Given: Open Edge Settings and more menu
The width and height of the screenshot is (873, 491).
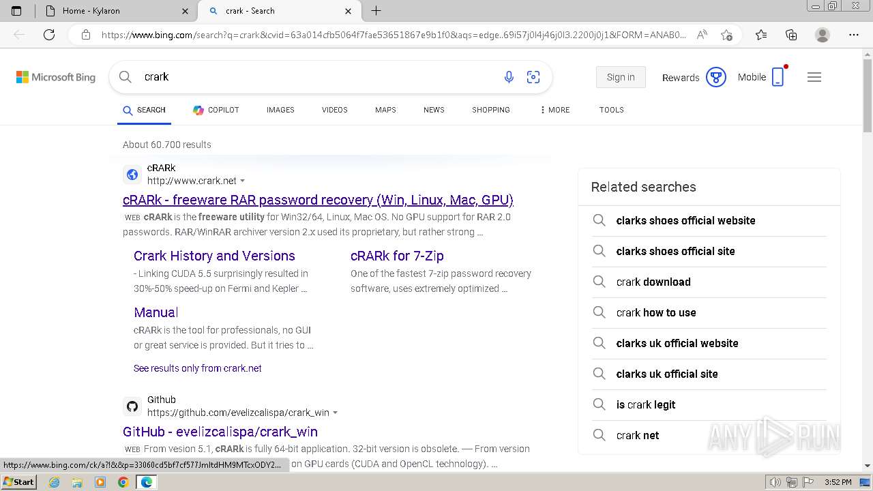Looking at the screenshot, I should click(x=853, y=35).
